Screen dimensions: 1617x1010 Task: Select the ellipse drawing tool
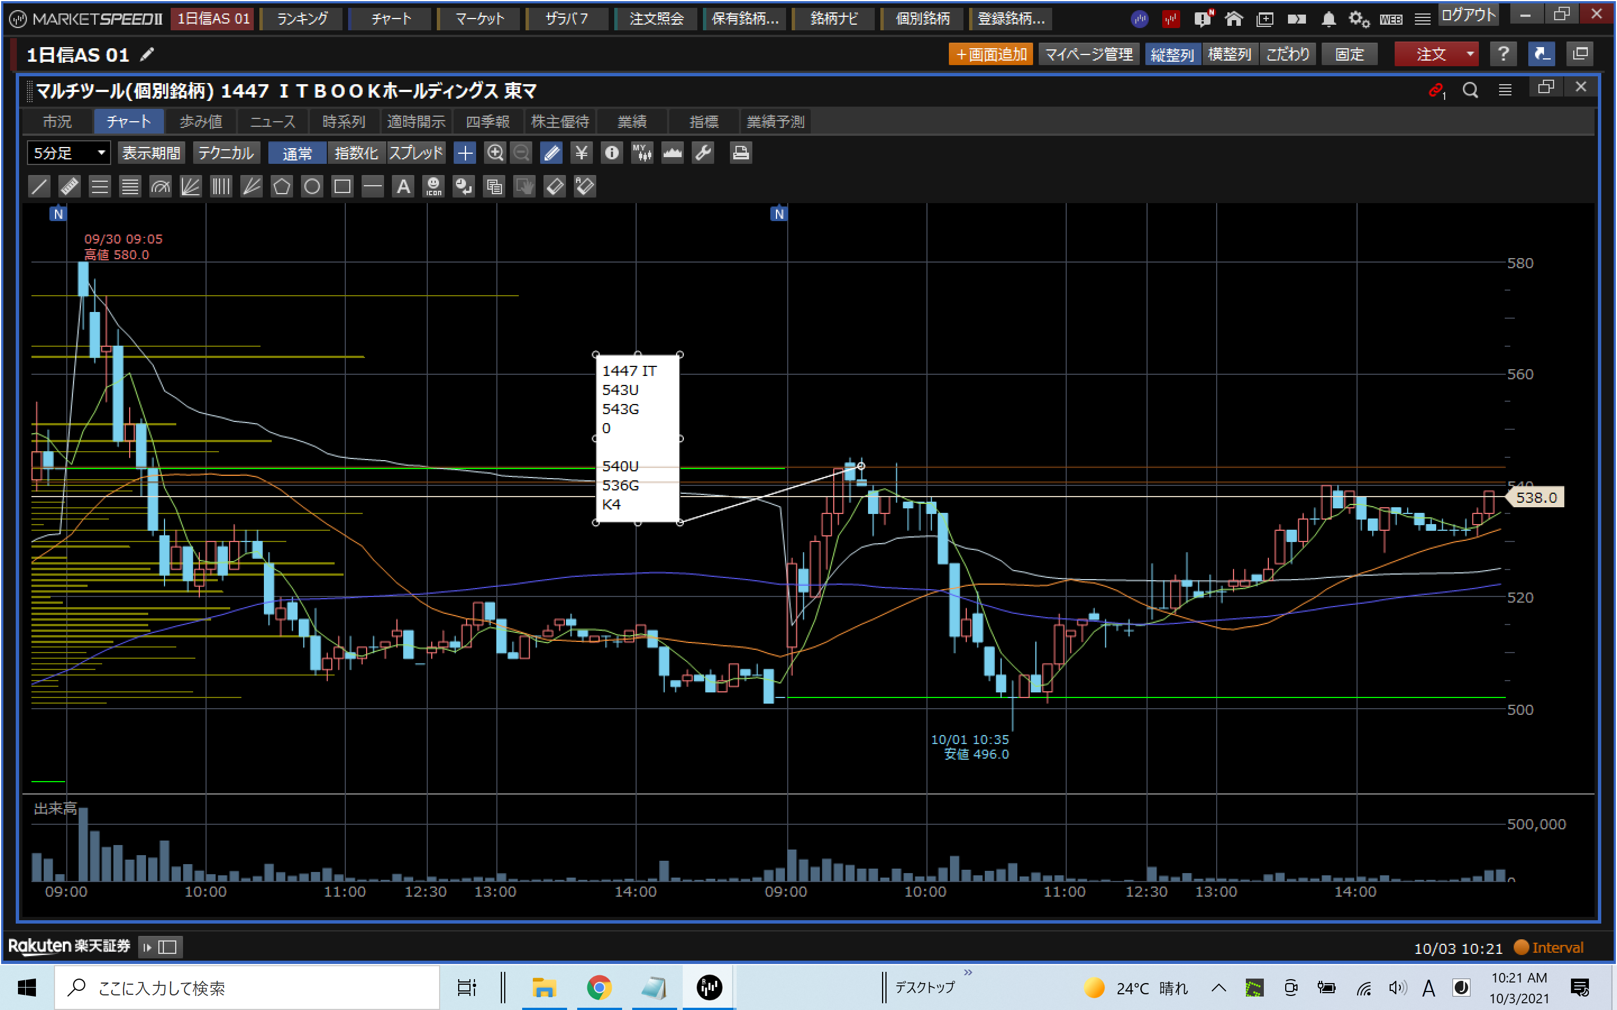point(312,186)
